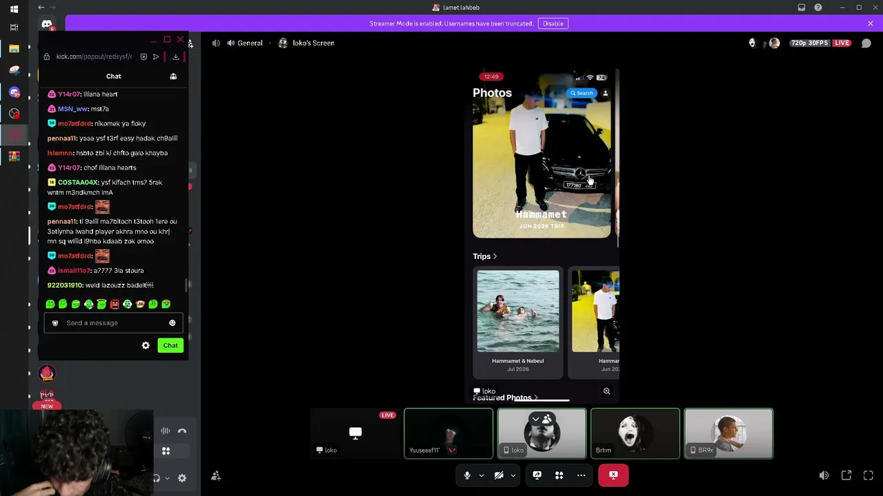The image size is (883, 496).
Task: Open deafen headphone options arrow
Action: [167, 478]
